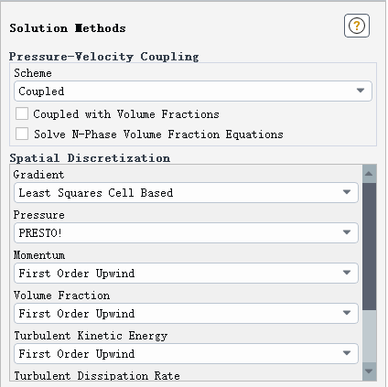The width and height of the screenshot is (388, 387).
Task: Click the Momentum 'First Order Upwind' text
Action: (x=77, y=274)
